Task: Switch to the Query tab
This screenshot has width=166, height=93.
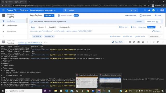Action: pos(33,27)
